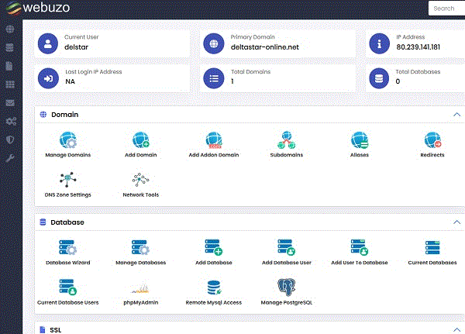Collapse the Domain section
This screenshot has height=334, width=465.
[457, 115]
